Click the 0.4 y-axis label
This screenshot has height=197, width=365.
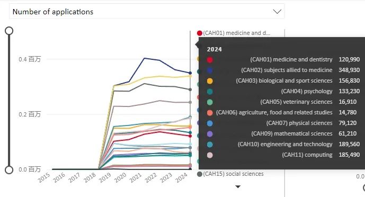[x=30, y=59]
